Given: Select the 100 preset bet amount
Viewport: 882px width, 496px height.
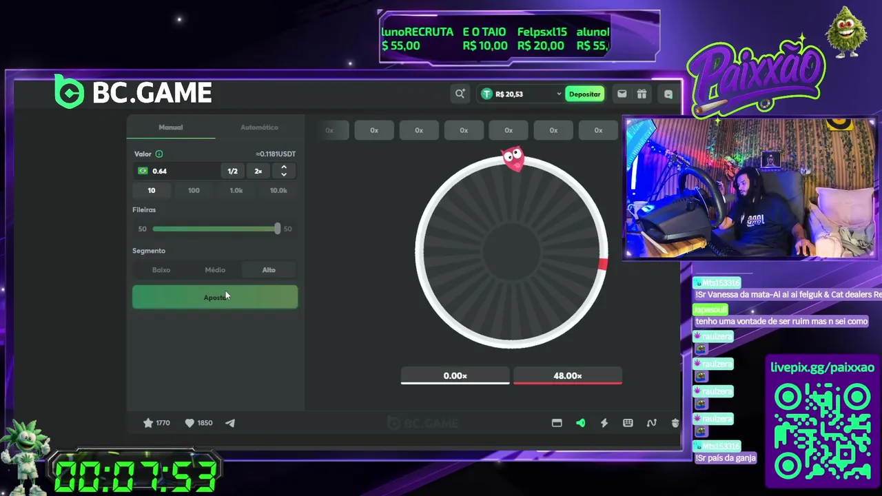Looking at the screenshot, I should (194, 190).
